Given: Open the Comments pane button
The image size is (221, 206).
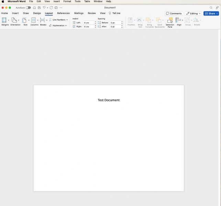Looking at the screenshot, I should tap(174, 13).
